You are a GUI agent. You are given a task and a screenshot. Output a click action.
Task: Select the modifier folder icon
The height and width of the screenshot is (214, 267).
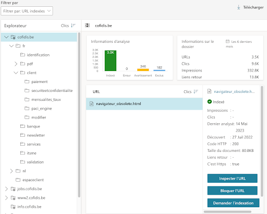[x=27, y=117]
